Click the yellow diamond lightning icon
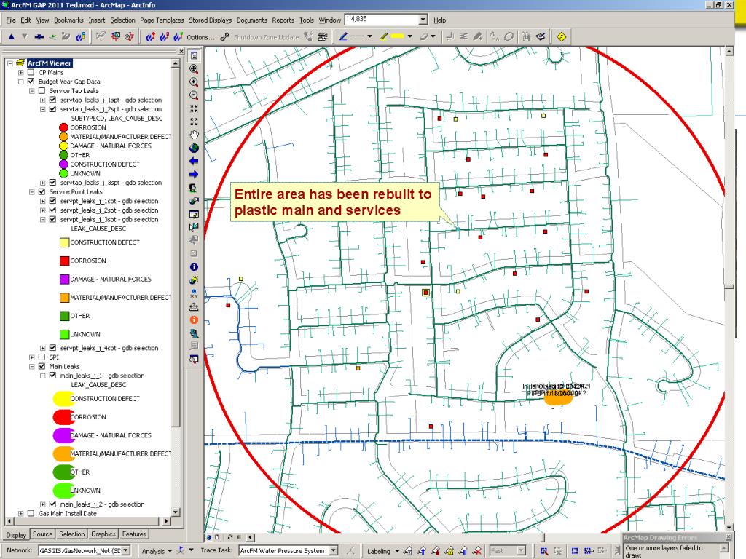 tap(562, 36)
